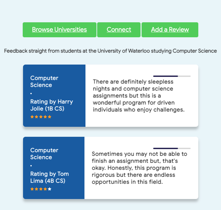Click fourth star in Tom Lima's rating
The image size is (221, 210).
45,189
